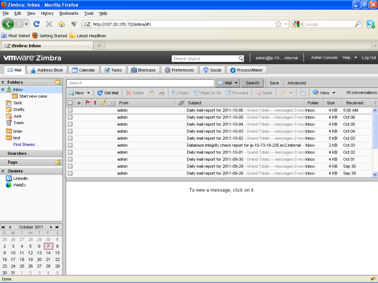Click the Log Out link
The width and height of the screenshot is (378, 283).
tap(368, 58)
